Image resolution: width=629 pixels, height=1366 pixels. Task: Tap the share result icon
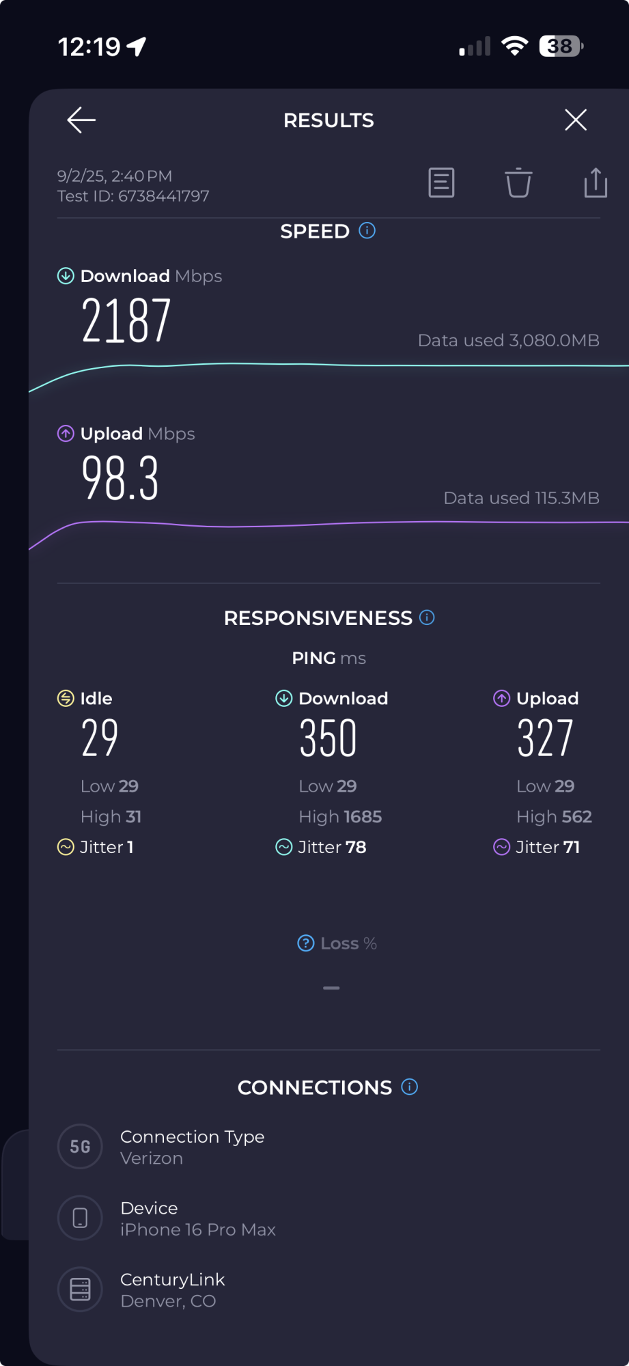tap(596, 183)
